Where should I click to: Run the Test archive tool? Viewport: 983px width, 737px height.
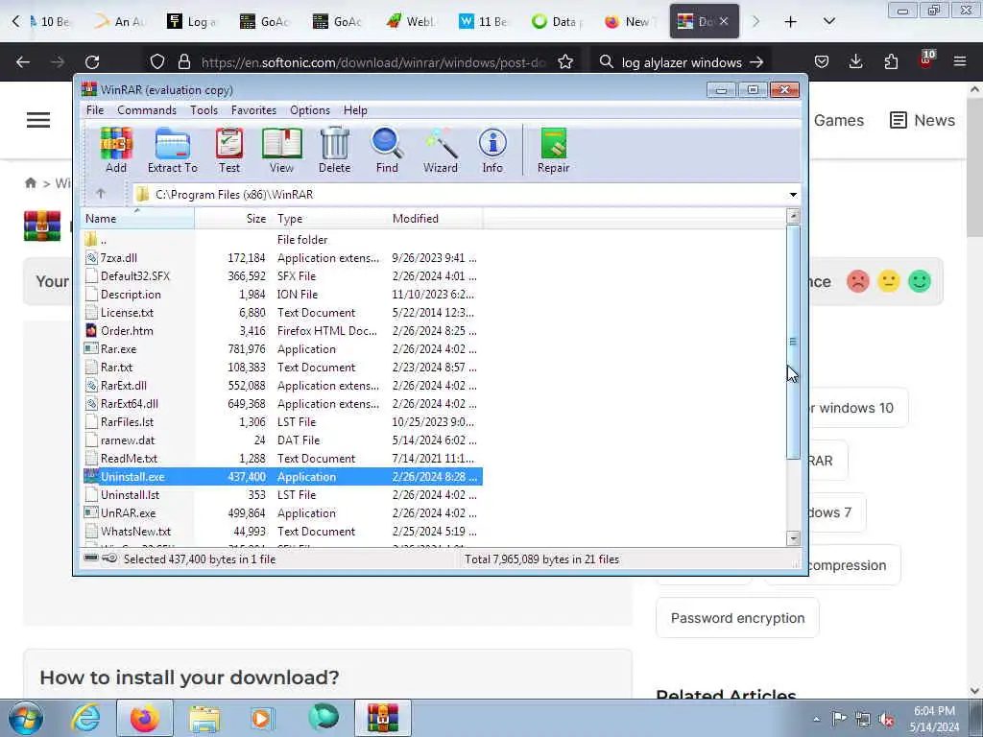point(229,151)
